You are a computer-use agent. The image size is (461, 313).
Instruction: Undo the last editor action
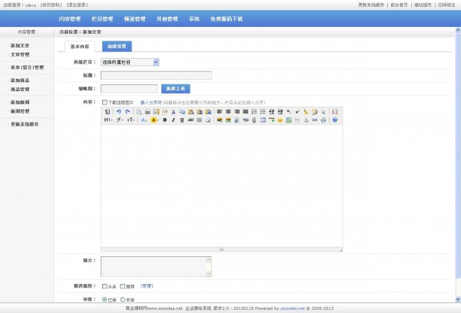(x=119, y=111)
